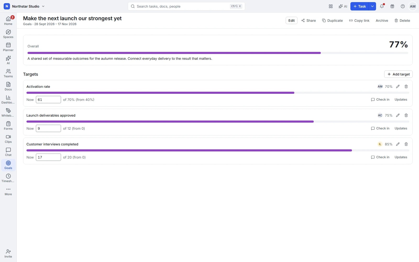This screenshot has height=262, width=419.
Task: Share this goal
Action: click(x=308, y=20)
